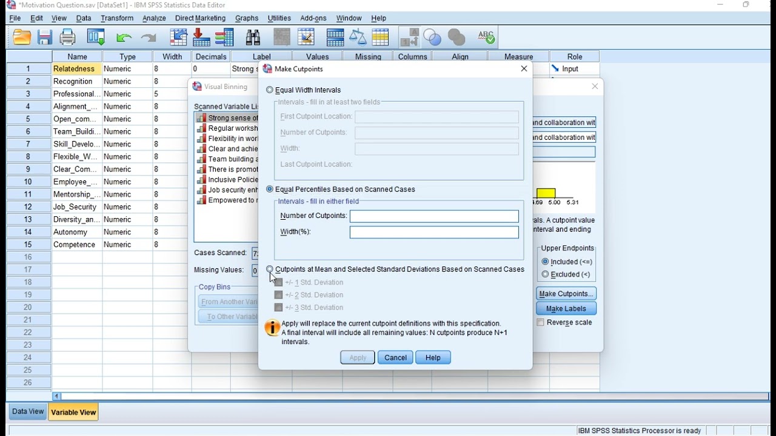Click the Measure column header
This screenshot has height=436, width=776.
coord(519,57)
